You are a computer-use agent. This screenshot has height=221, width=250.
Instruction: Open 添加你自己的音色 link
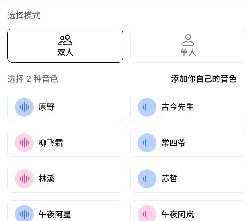[204, 79]
